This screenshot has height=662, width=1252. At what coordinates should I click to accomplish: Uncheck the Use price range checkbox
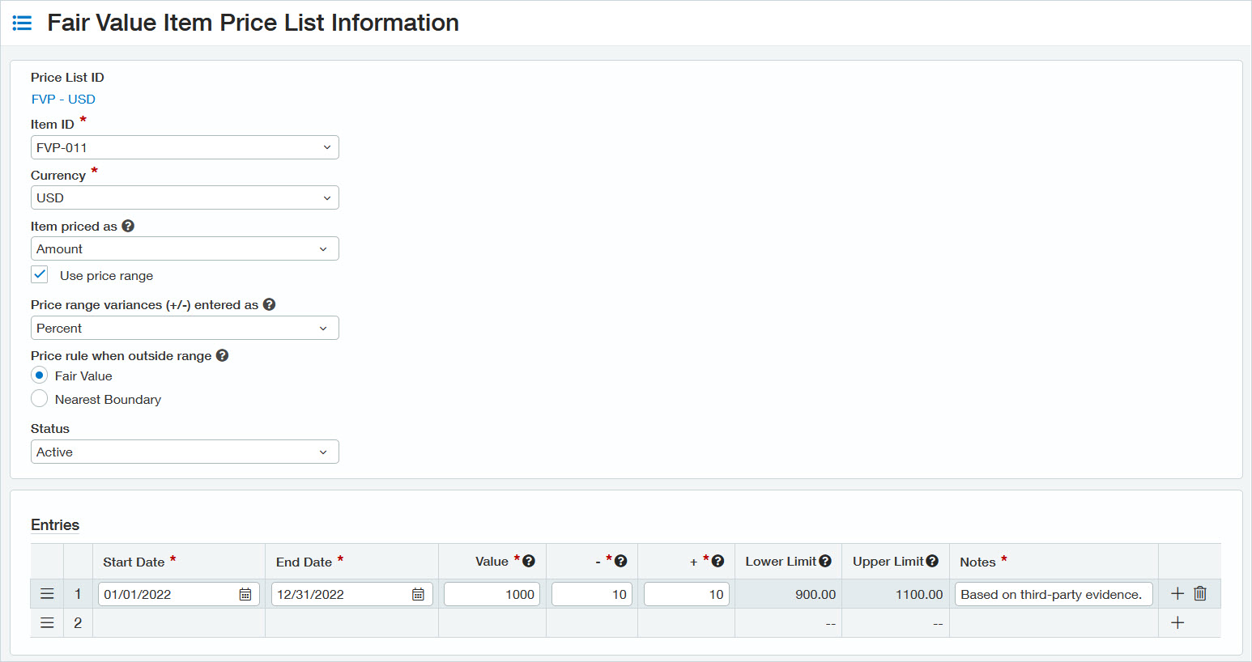(39, 274)
